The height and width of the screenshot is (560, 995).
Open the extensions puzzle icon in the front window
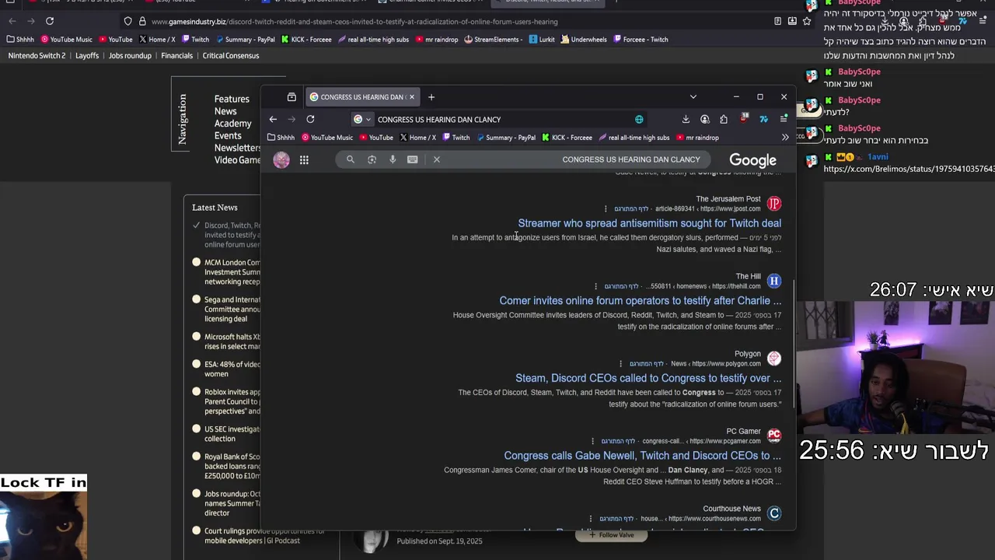tap(724, 119)
